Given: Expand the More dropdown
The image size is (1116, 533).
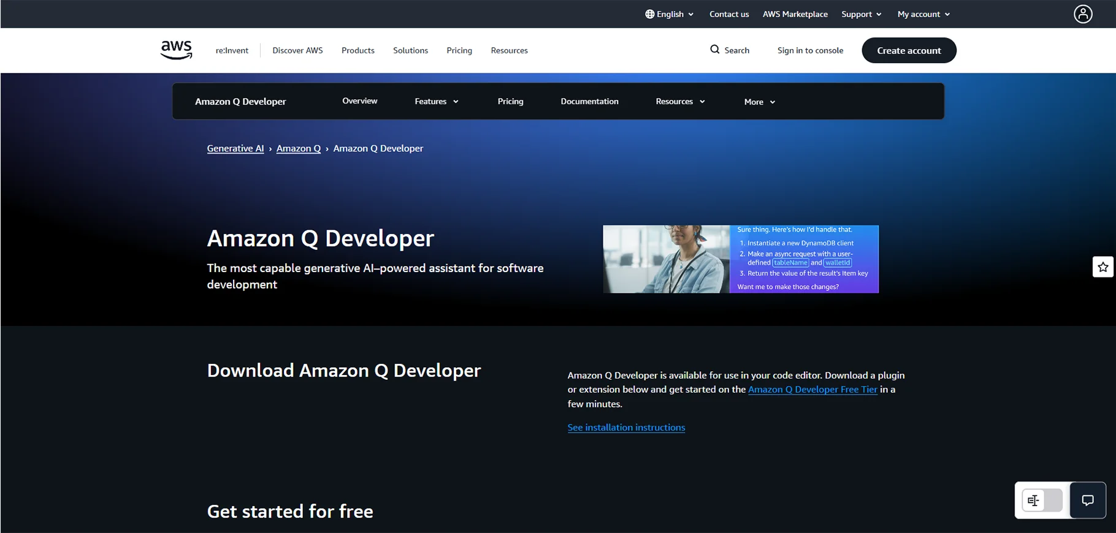Looking at the screenshot, I should pos(760,102).
